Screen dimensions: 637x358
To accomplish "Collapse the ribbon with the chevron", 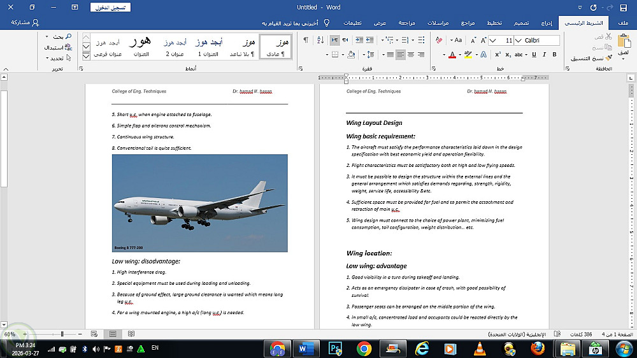I will click(6, 69).
